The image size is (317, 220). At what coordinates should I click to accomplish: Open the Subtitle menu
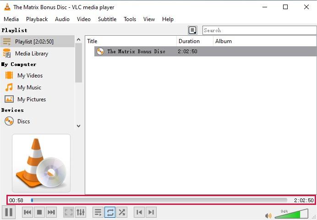107,19
